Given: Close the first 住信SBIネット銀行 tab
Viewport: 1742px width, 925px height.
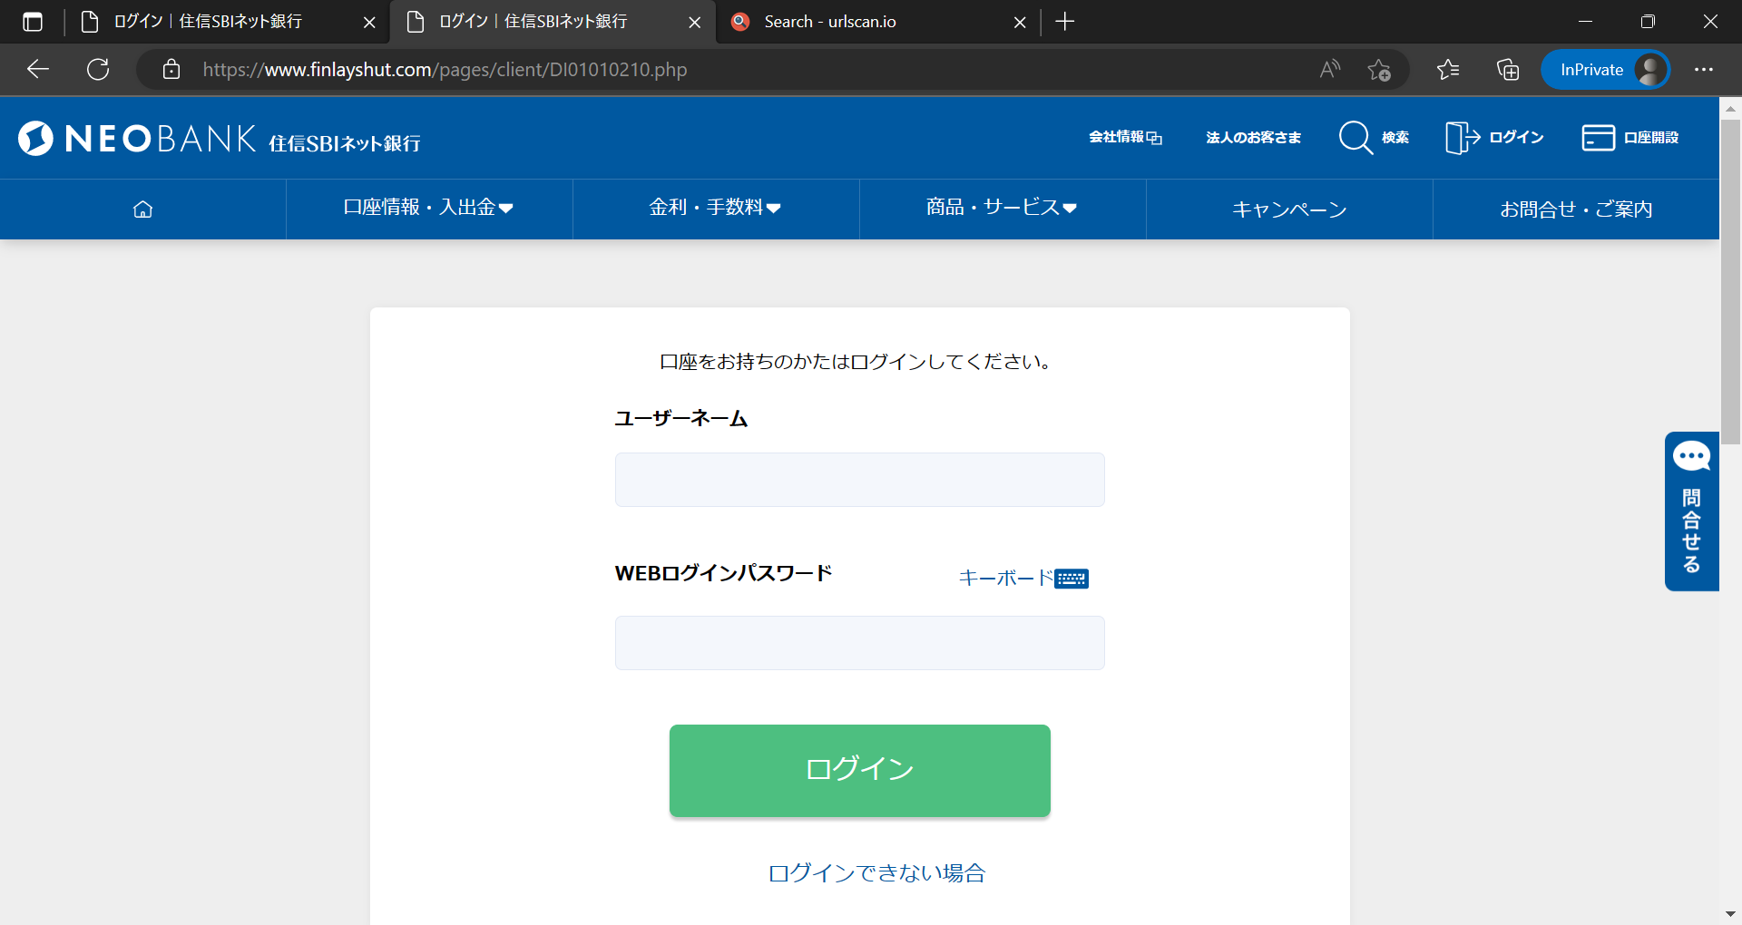Looking at the screenshot, I should point(369,22).
